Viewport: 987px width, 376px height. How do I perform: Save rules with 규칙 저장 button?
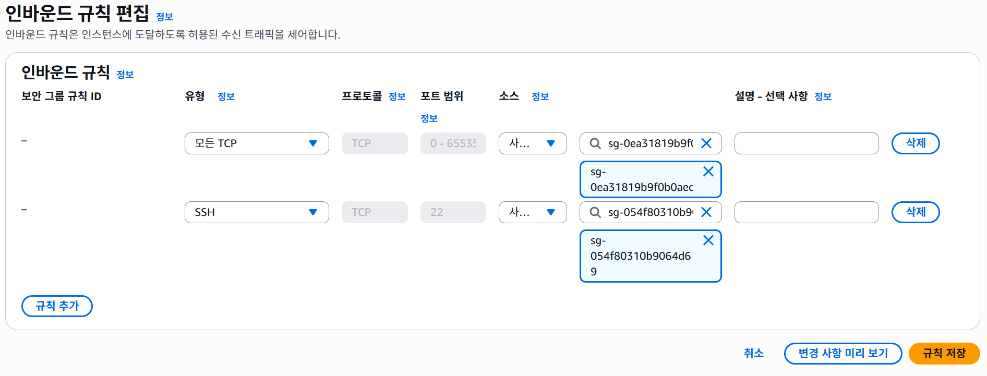pyautogui.click(x=944, y=354)
